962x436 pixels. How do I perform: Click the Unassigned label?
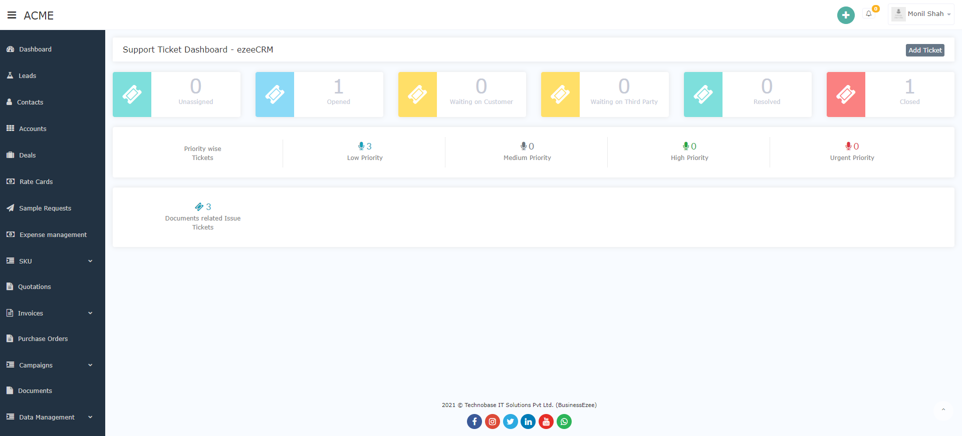(x=196, y=102)
